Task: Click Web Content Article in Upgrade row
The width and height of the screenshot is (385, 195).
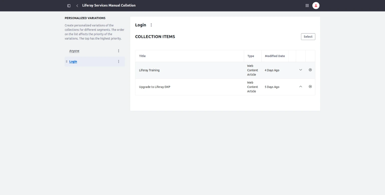Action: [x=253, y=87]
